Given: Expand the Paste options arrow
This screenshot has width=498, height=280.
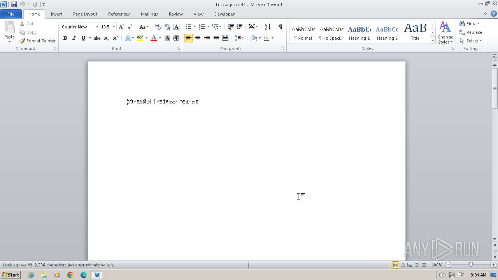Looking at the screenshot, I should 9,42.
